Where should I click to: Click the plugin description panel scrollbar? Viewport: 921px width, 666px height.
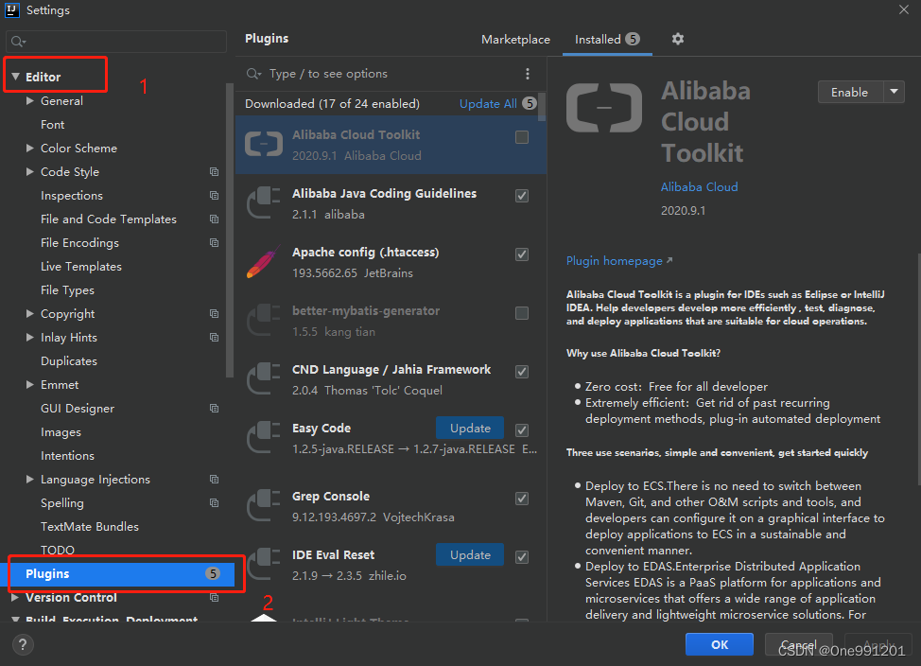(919, 369)
